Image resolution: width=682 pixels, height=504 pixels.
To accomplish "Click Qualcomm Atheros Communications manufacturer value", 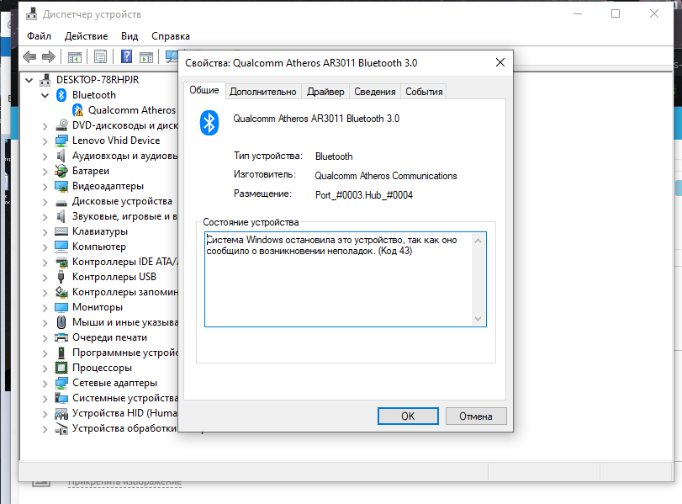I will (386, 176).
